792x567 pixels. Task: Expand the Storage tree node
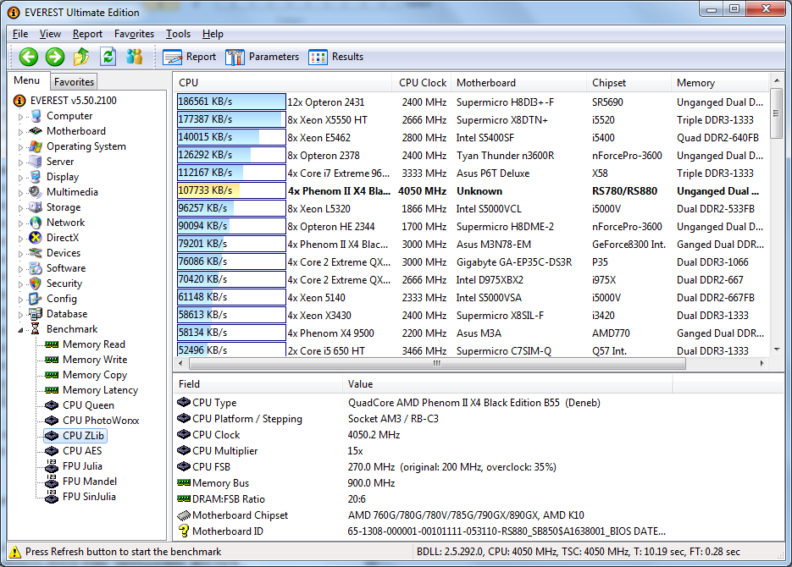tap(20, 208)
